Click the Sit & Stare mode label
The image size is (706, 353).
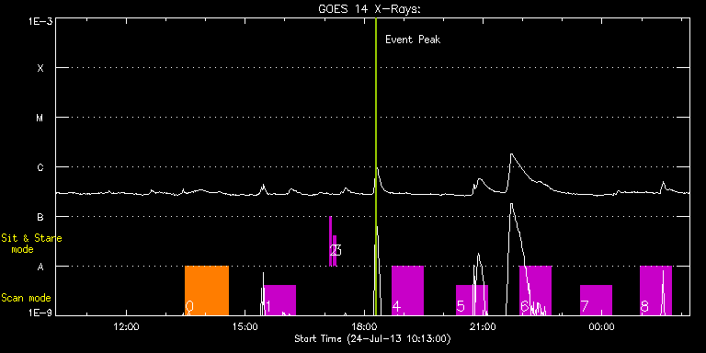(x=31, y=243)
